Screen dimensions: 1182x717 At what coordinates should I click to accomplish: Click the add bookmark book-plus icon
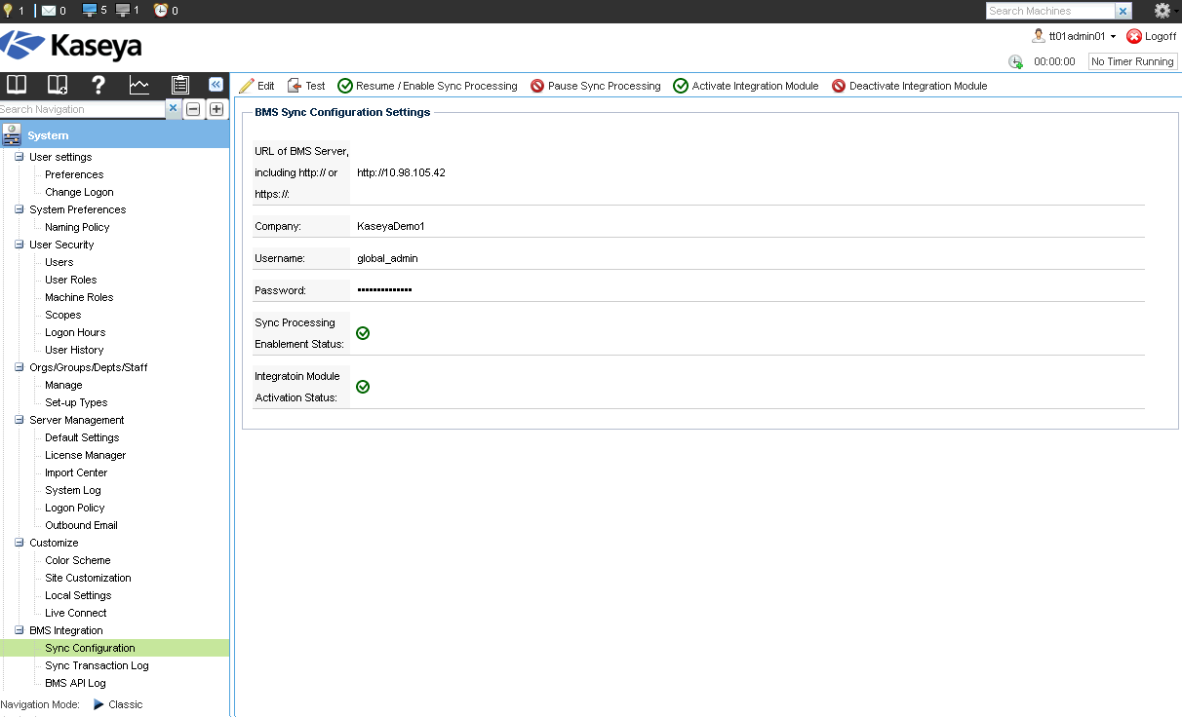(x=58, y=85)
